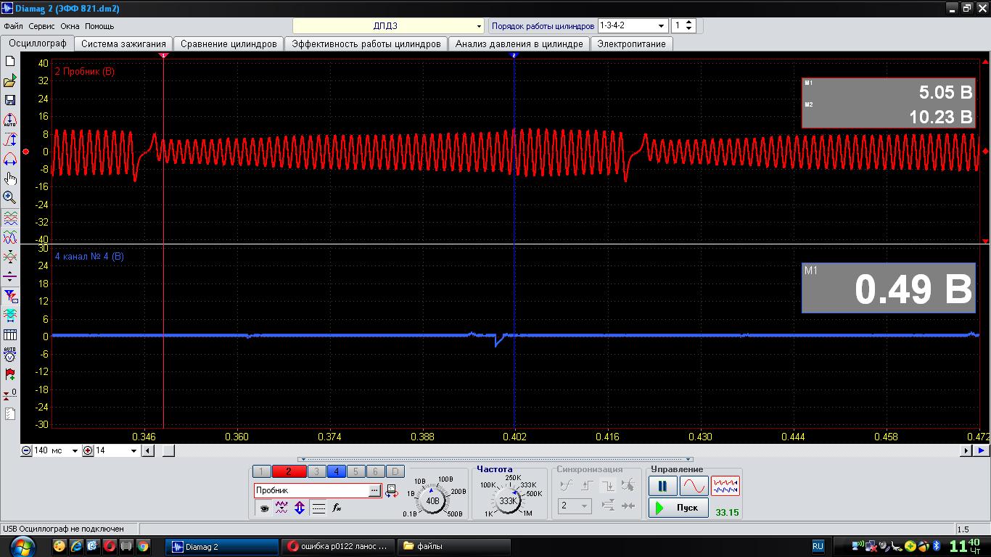Click the blue vertical invert arrows icon

[x=300, y=508]
